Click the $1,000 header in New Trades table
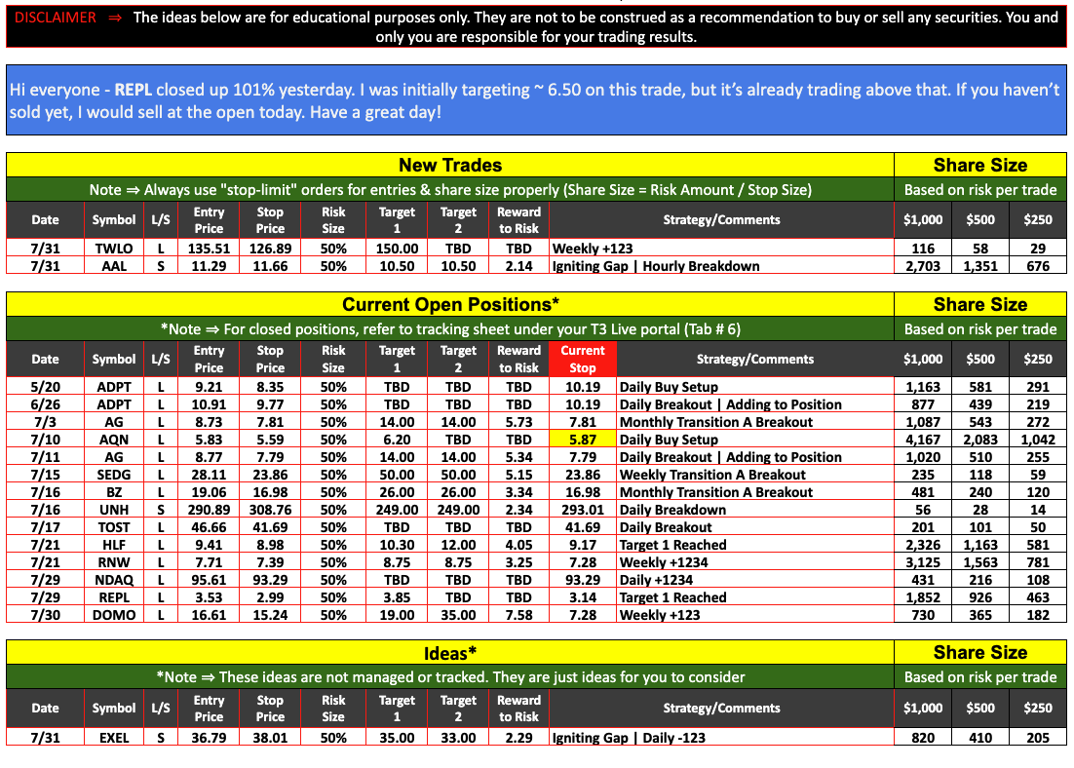 pyautogui.click(x=923, y=220)
